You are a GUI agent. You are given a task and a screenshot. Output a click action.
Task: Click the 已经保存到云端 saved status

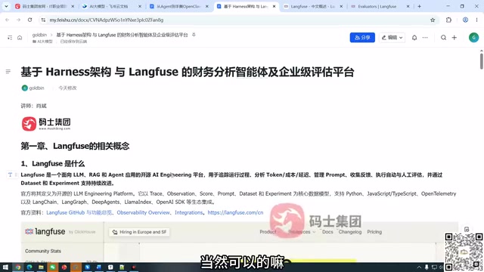[73, 42]
